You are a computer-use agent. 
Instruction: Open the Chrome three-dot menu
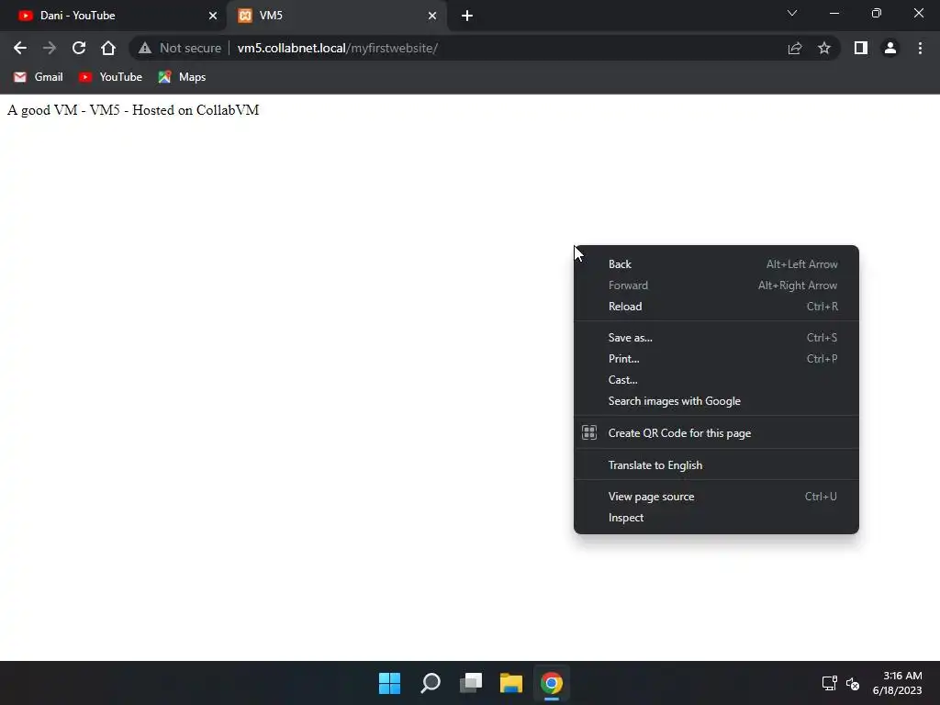point(920,48)
